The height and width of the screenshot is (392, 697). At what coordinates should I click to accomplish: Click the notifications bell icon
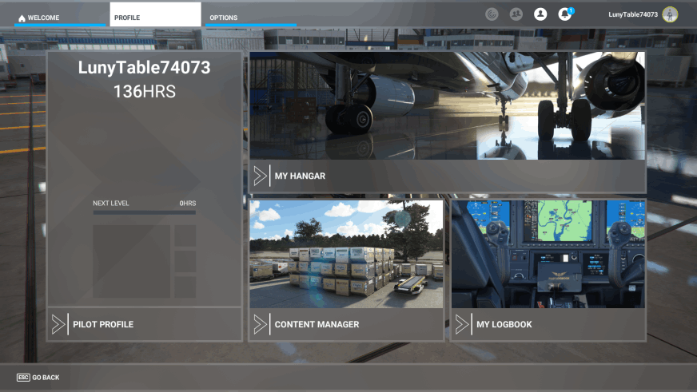pyautogui.click(x=564, y=14)
